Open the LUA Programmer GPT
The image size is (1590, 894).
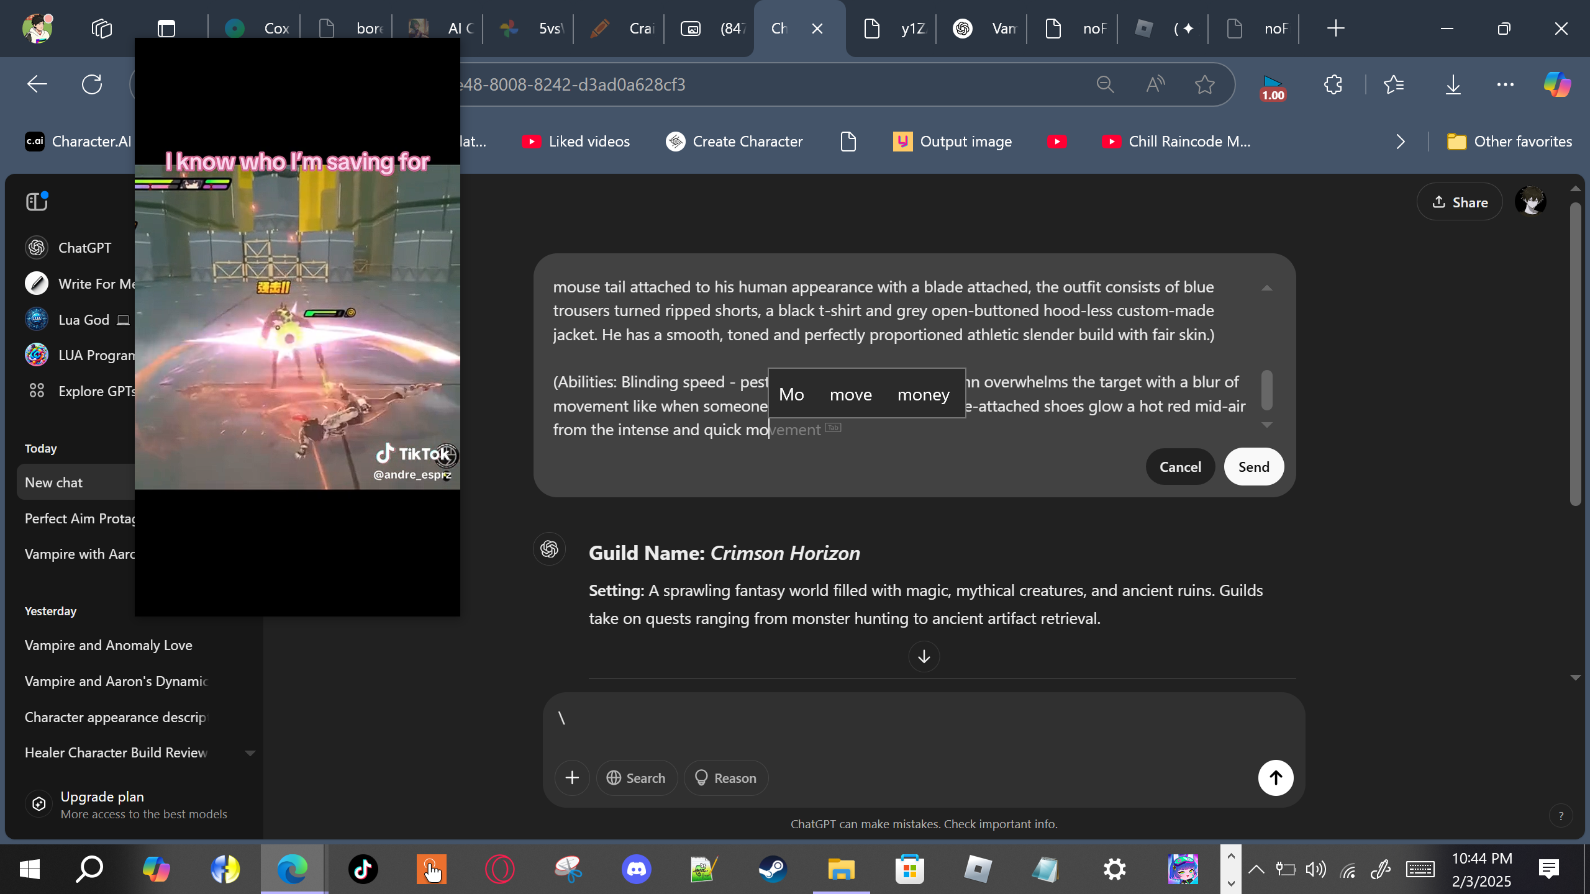(x=79, y=355)
